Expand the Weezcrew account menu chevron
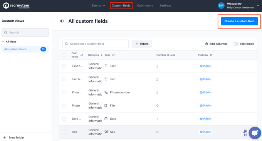The image size is (262, 141). [258, 5]
